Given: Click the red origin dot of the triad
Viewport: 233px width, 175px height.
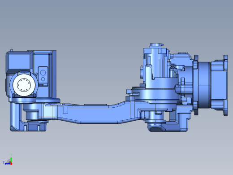Looking at the screenshot, I should pos(11,164).
